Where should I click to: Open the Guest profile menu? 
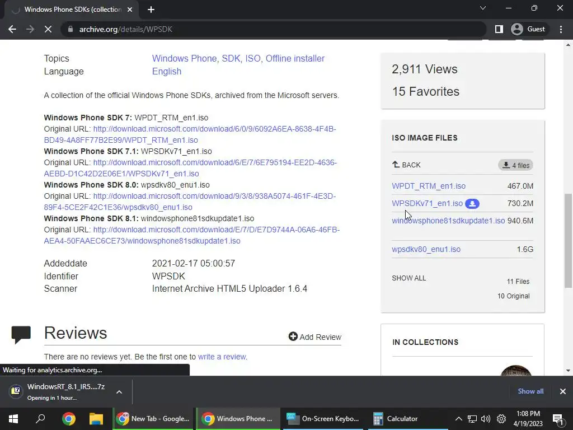(528, 29)
